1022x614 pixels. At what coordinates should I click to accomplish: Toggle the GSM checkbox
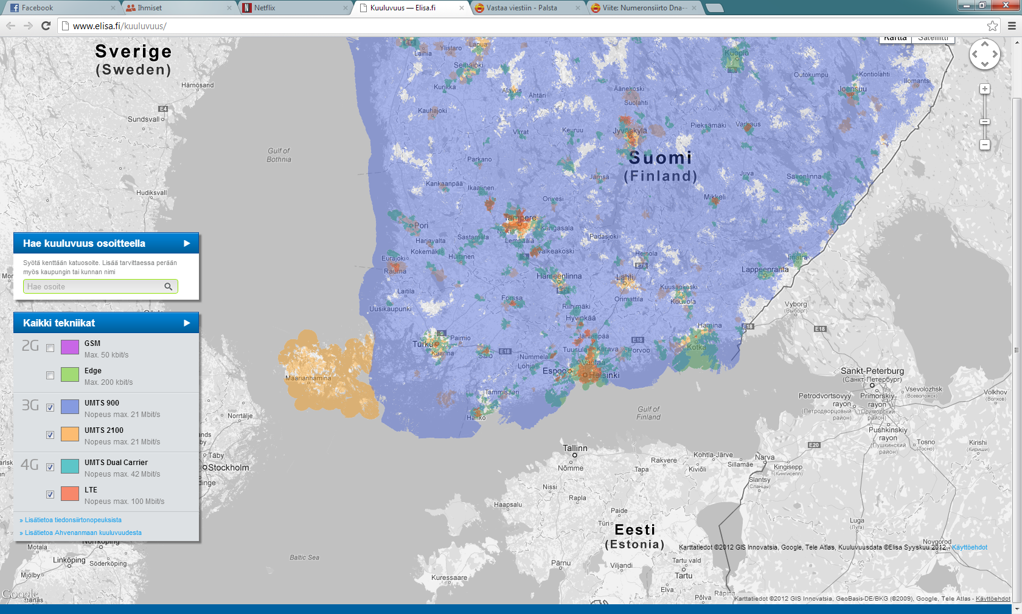tap(50, 348)
